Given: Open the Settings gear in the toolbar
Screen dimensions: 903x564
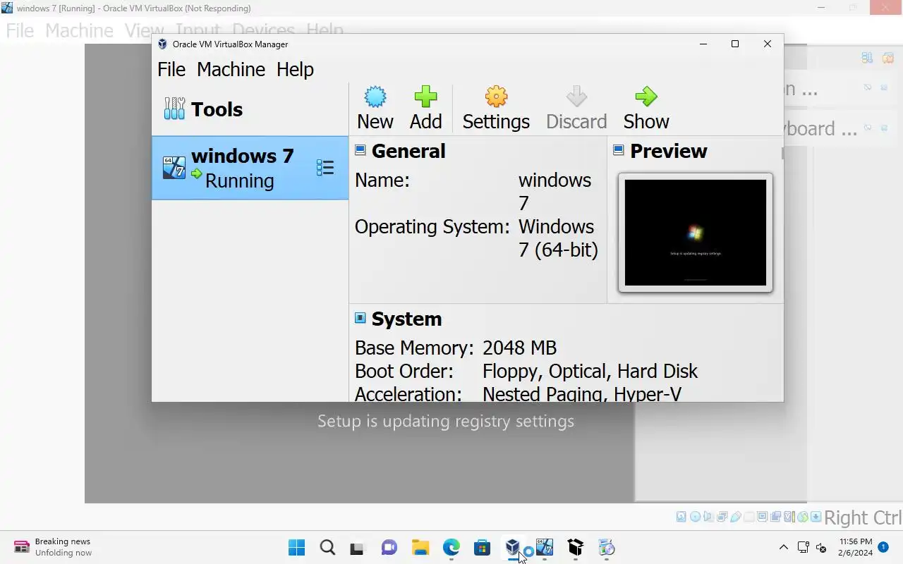Looking at the screenshot, I should point(496,97).
